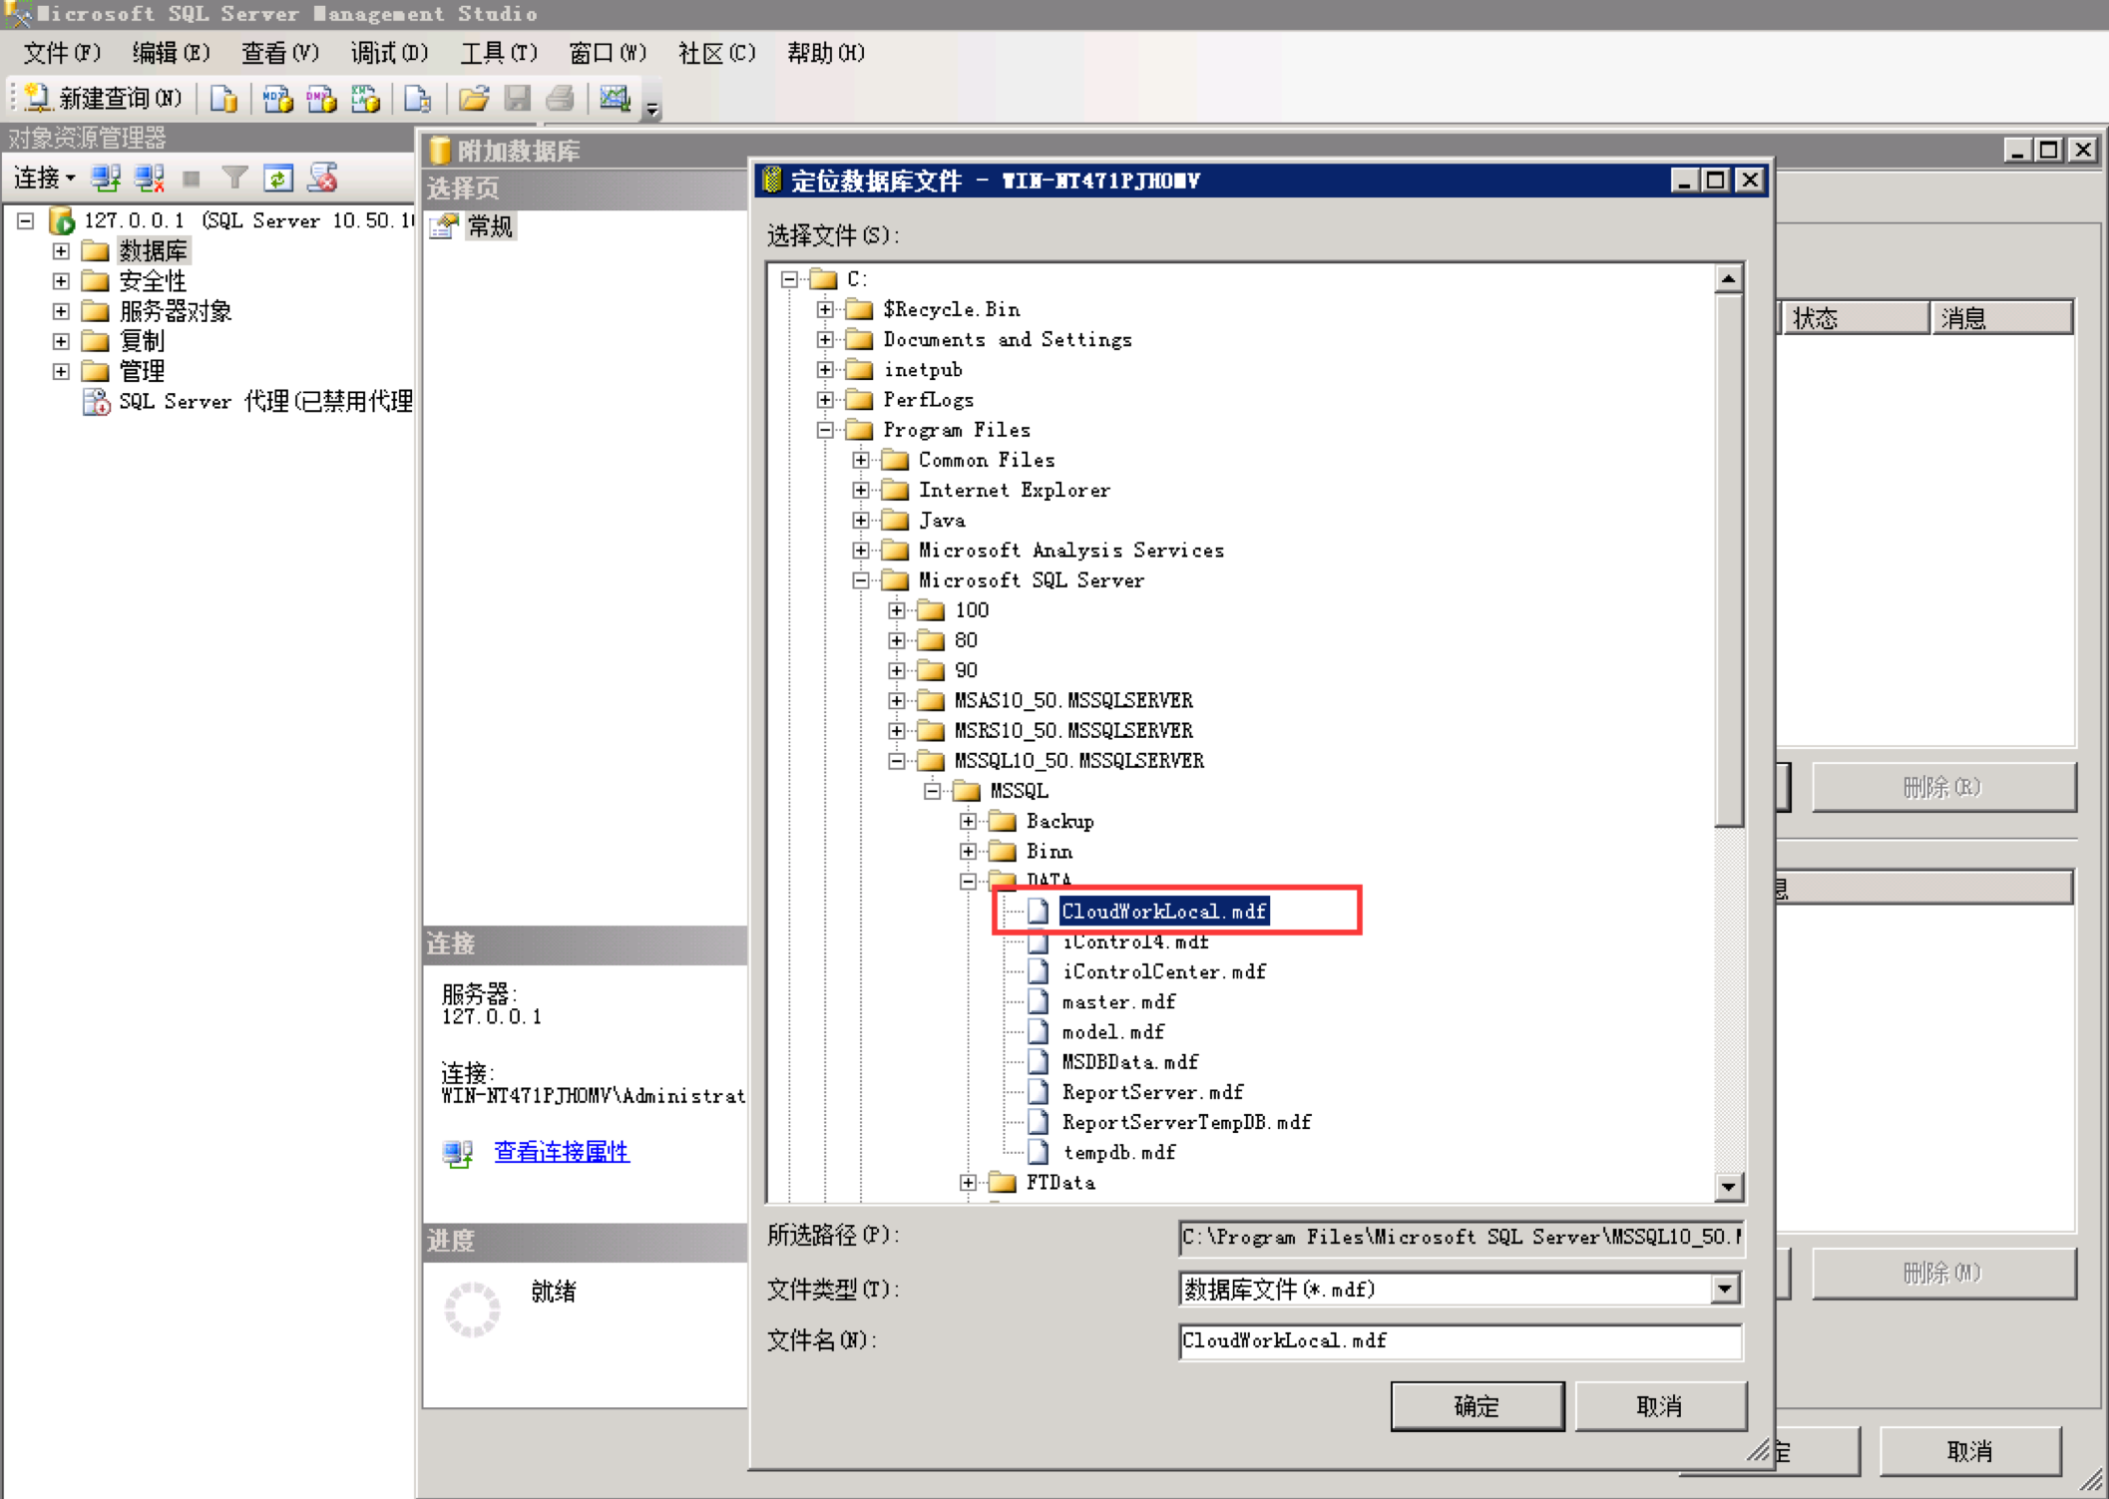Expand the FTData folder

tap(968, 1182)
